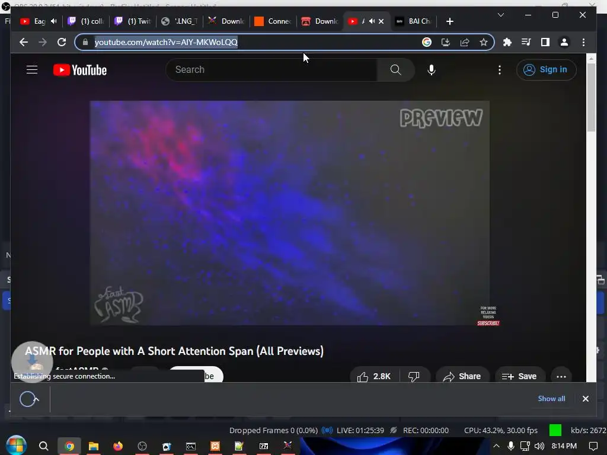Image resolution: width=607 pixels, height=455 pixels.
Task: Open a new tab with plus button
Action: point(449,21)
